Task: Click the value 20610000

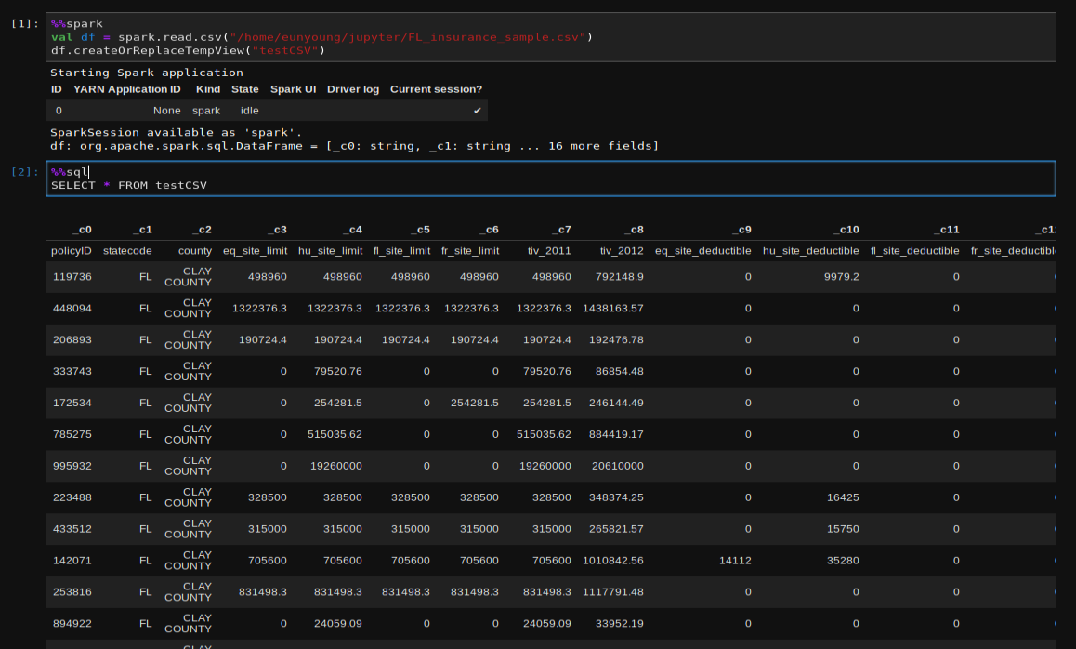Action: click(x=618, y=467)
